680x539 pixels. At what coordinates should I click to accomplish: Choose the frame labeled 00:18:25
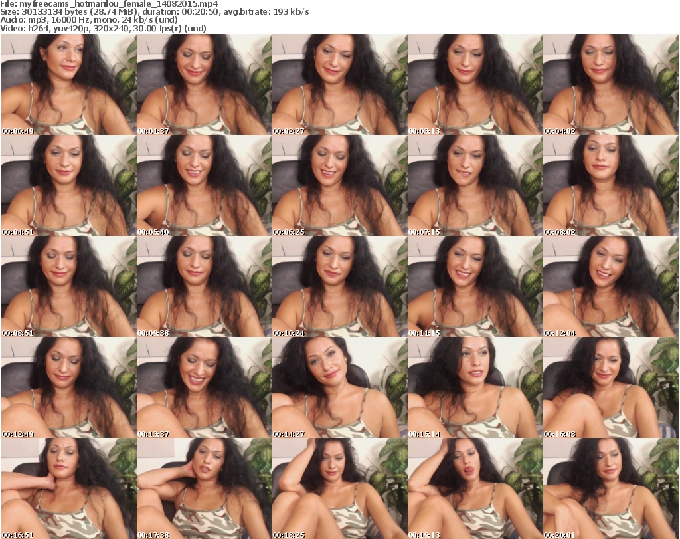[339, 488]
